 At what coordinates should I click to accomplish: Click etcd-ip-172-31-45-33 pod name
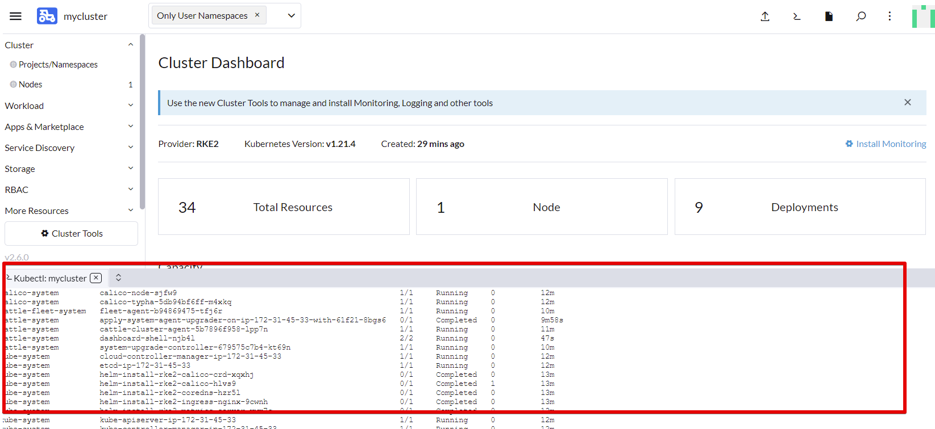coord(145,365)
